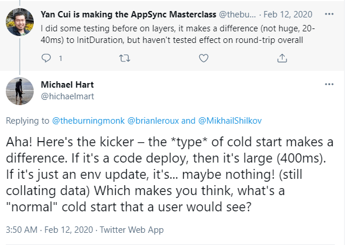The image size is (347, 245).
Task: Retweet Yan Cui's tweet about layers
Action: pos(124,58)
